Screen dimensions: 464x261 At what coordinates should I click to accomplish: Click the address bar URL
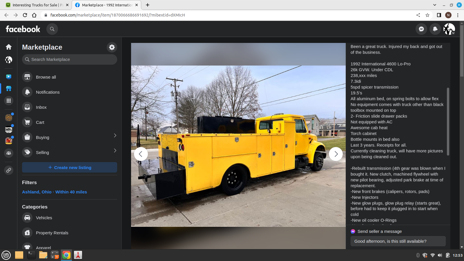[x=117, y=15]
